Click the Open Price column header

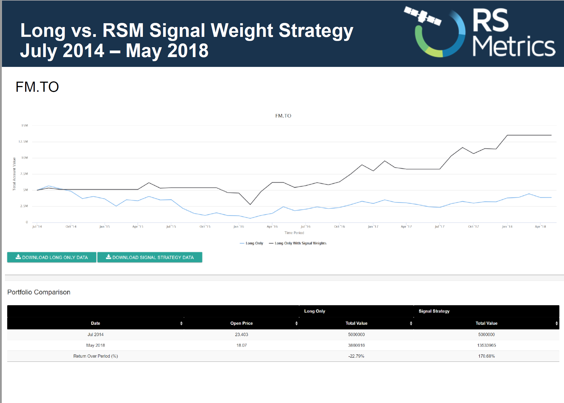coord(241,323)
